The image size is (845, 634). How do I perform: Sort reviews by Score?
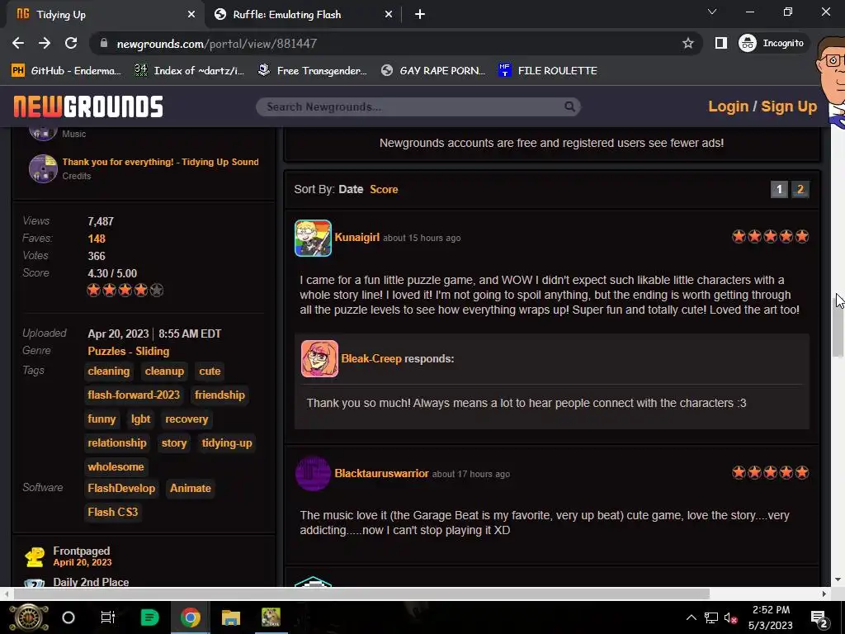pos(384,189)
